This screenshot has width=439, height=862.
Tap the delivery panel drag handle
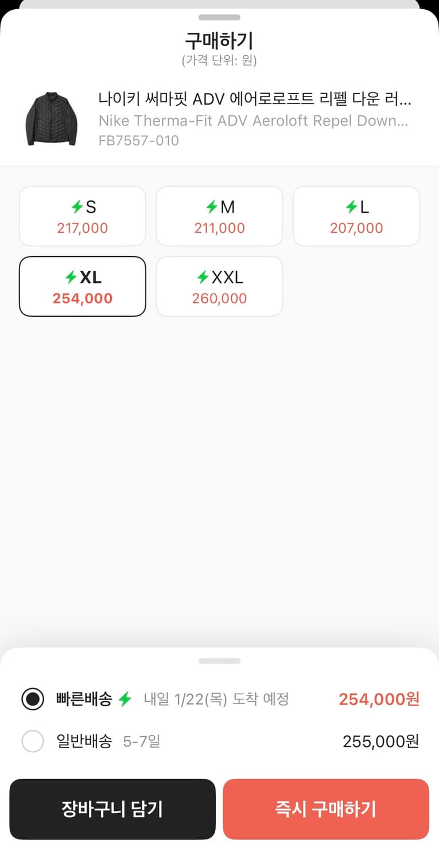pyautogui.click(x=219, y=661)
